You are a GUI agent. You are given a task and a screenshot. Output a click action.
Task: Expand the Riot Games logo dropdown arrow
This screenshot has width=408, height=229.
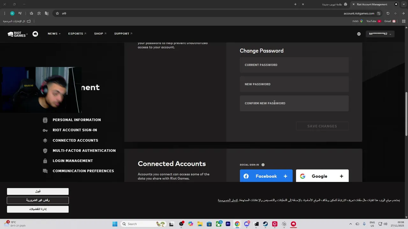pos(27,34)
